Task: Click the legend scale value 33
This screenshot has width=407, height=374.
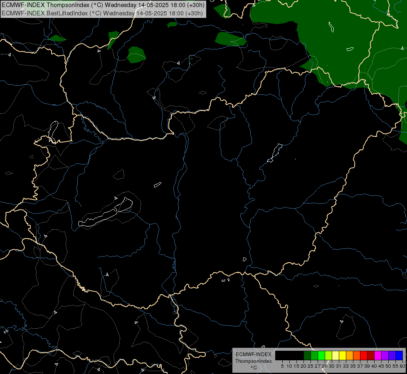Action: click(x=346, y=366)
